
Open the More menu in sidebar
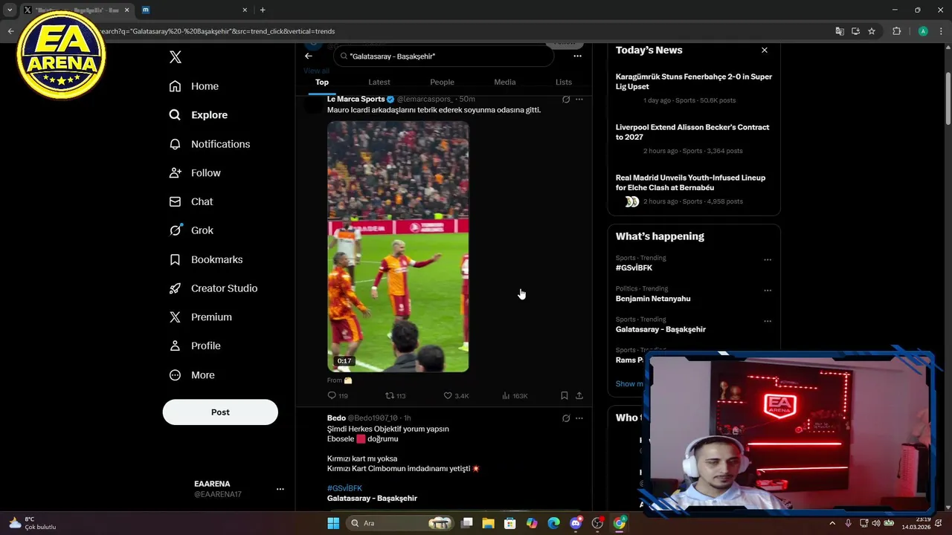pyautogui.click(x=192, y=375)
